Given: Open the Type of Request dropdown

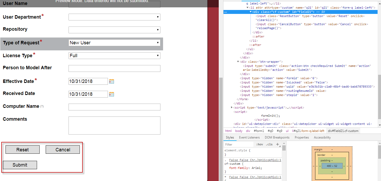Looking at the screenshot, I should pyautogui.click(x=114, y=43).
